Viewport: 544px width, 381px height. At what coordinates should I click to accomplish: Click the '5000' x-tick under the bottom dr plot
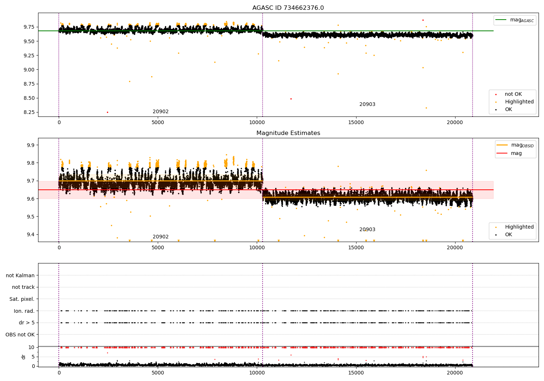(x=158, y=373)
